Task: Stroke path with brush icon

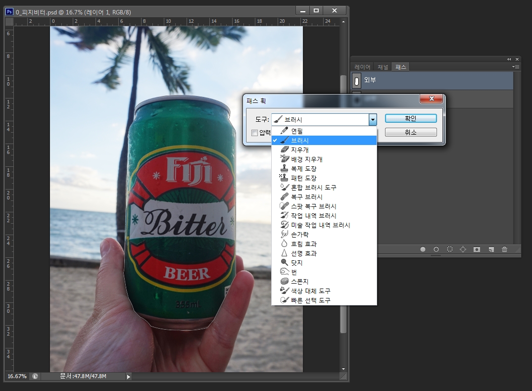Action: (x=436, y=249)
